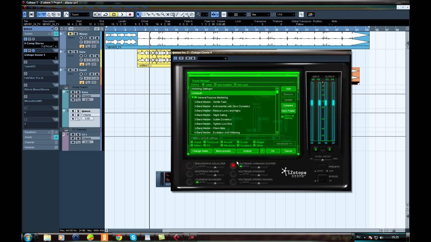This screenshot has height=242, width=431.
Task: Solo the Капа2 track
Action: (x=76, y=70)
